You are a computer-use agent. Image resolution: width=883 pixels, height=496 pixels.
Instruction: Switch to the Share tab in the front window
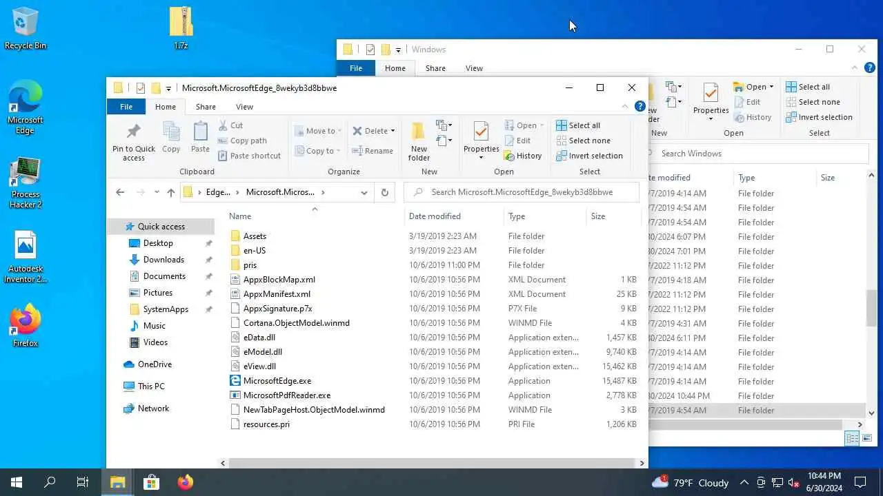[x=206, y=107]
